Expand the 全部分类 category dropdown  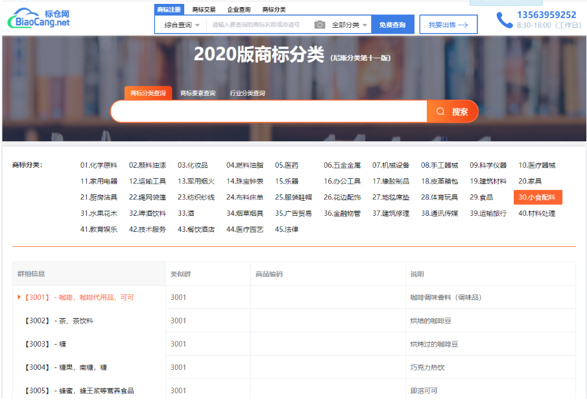pos(350,25)
